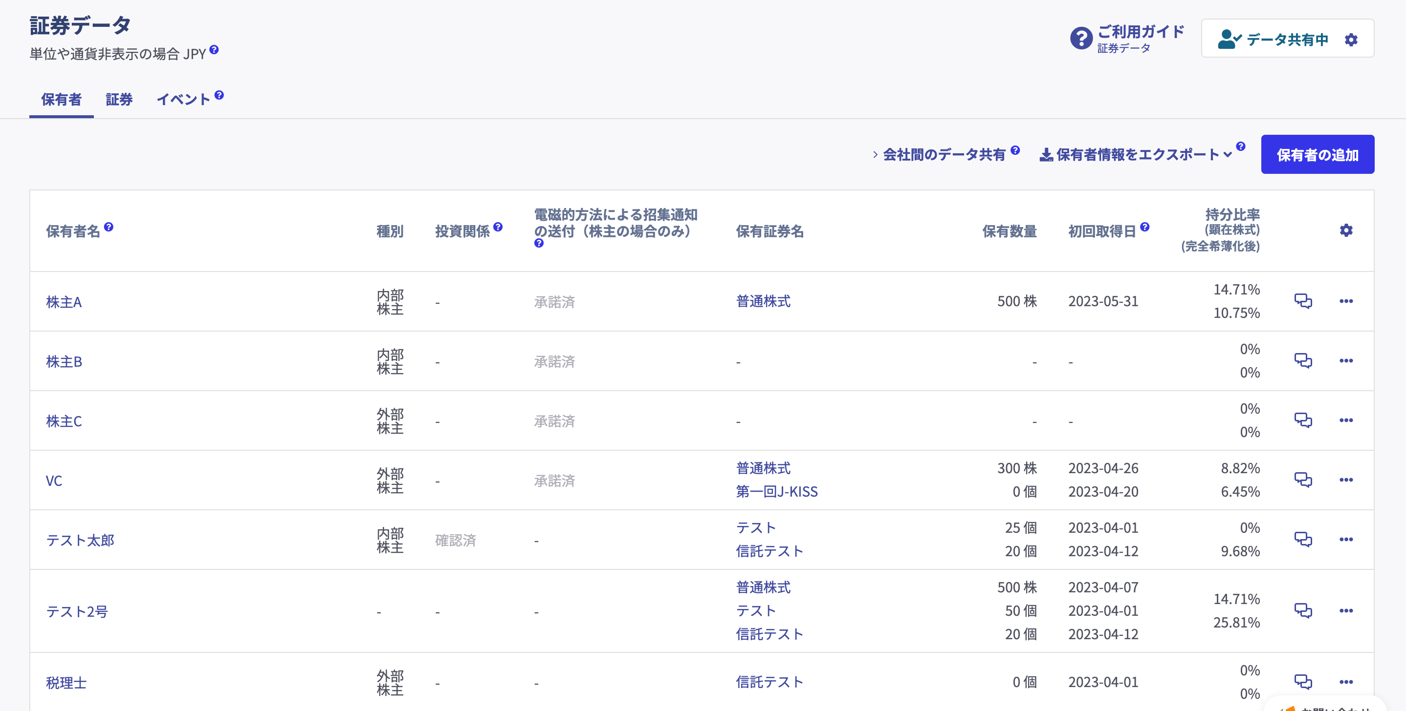The image size is (1406, 711).
Task: Open three-dot menu for 株主B row
Action: point(1345,360)
